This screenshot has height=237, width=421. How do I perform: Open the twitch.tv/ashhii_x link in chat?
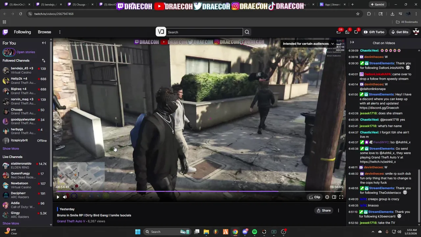click(378, 162)
